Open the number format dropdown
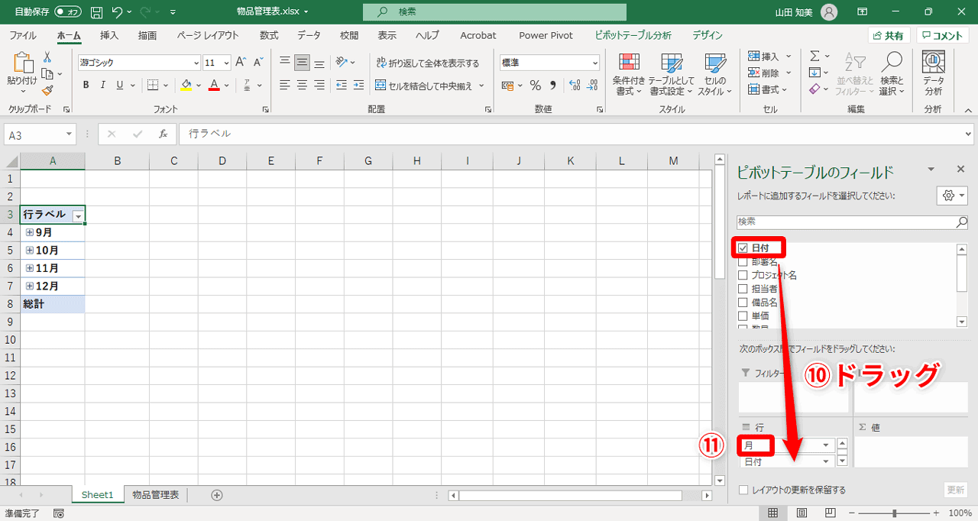The image size is (978, 521). click(x=594, y=63)
